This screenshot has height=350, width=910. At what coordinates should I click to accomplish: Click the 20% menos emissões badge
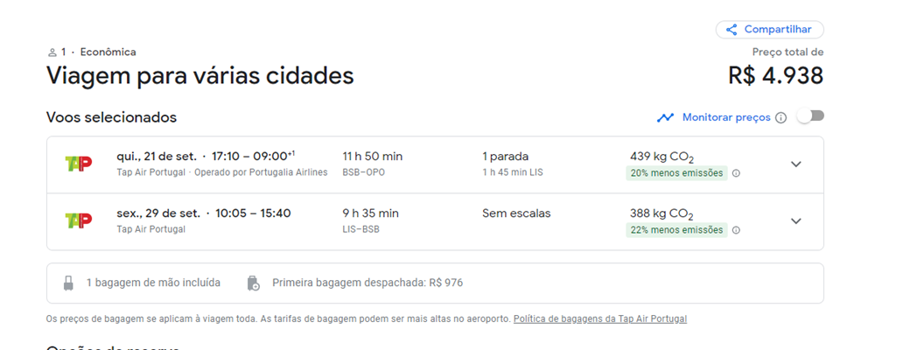676,173
